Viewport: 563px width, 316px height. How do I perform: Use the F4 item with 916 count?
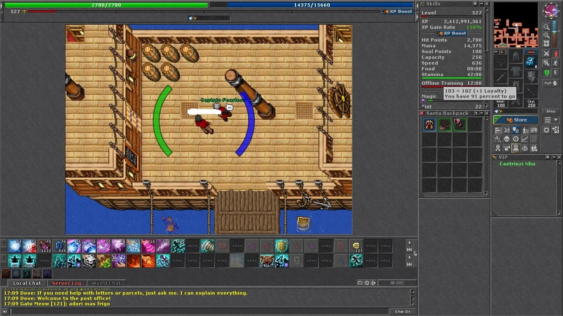(59, 246)
